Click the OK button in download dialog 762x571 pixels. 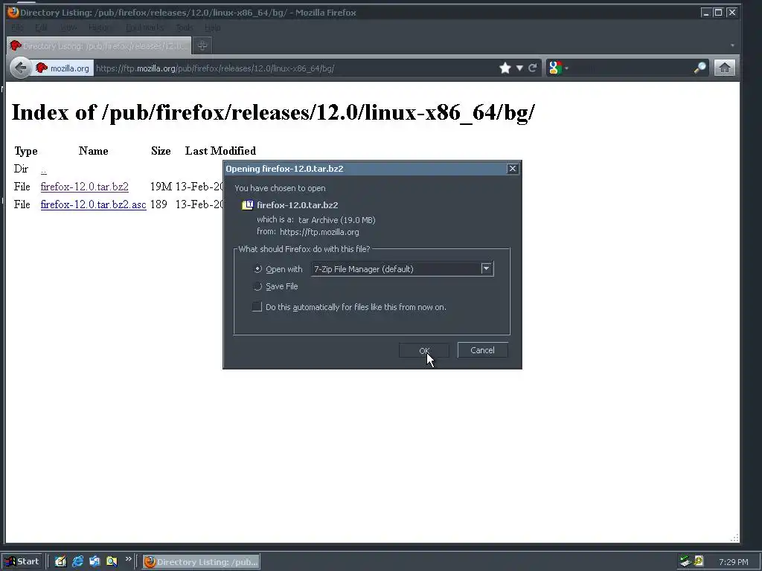(423, 350)
